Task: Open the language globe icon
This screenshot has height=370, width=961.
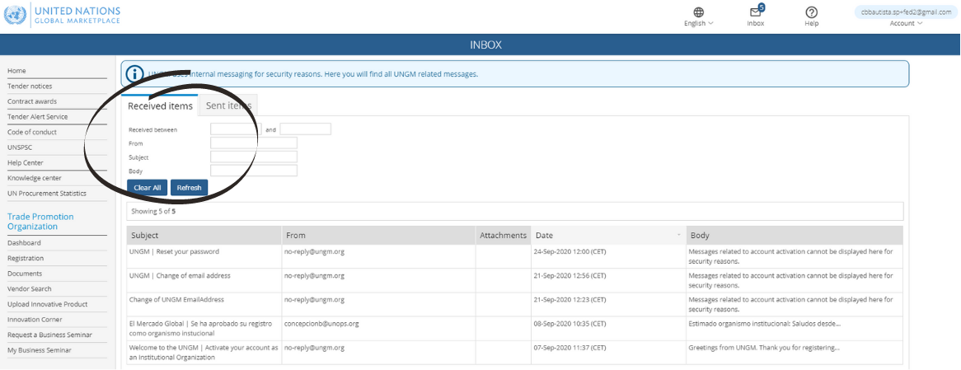Action: click(699, 12)
